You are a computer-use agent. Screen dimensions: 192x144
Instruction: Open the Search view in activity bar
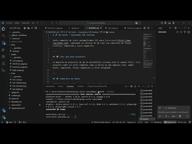click(3, 36)
